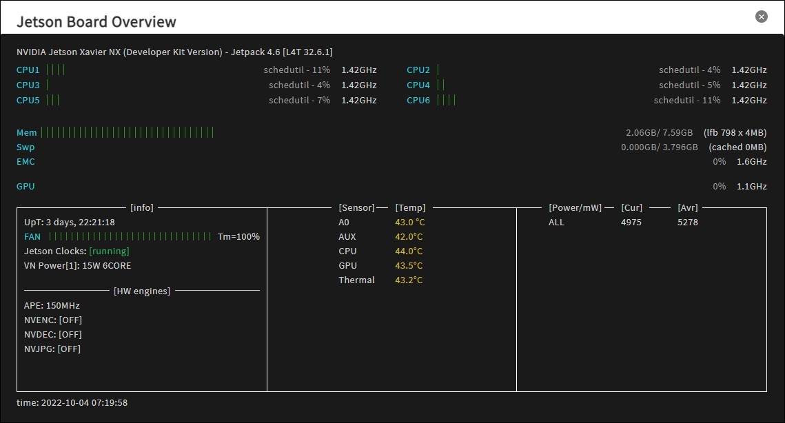Click the timestamp at the bottom
The image size is (785, 423).
72,402
